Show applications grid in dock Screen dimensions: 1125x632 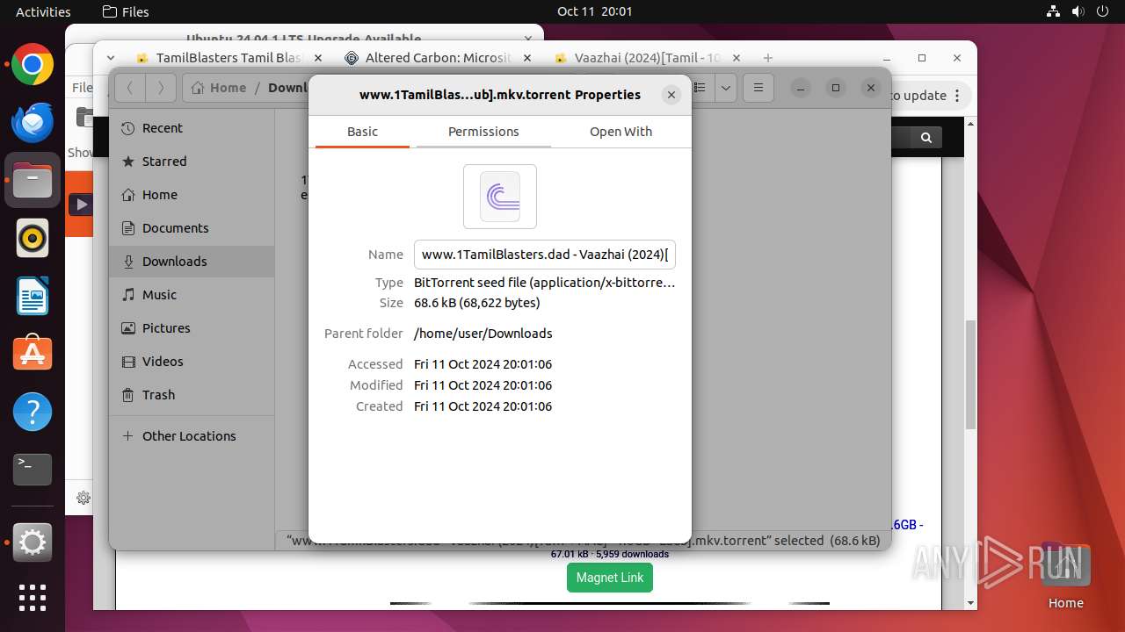33,598
